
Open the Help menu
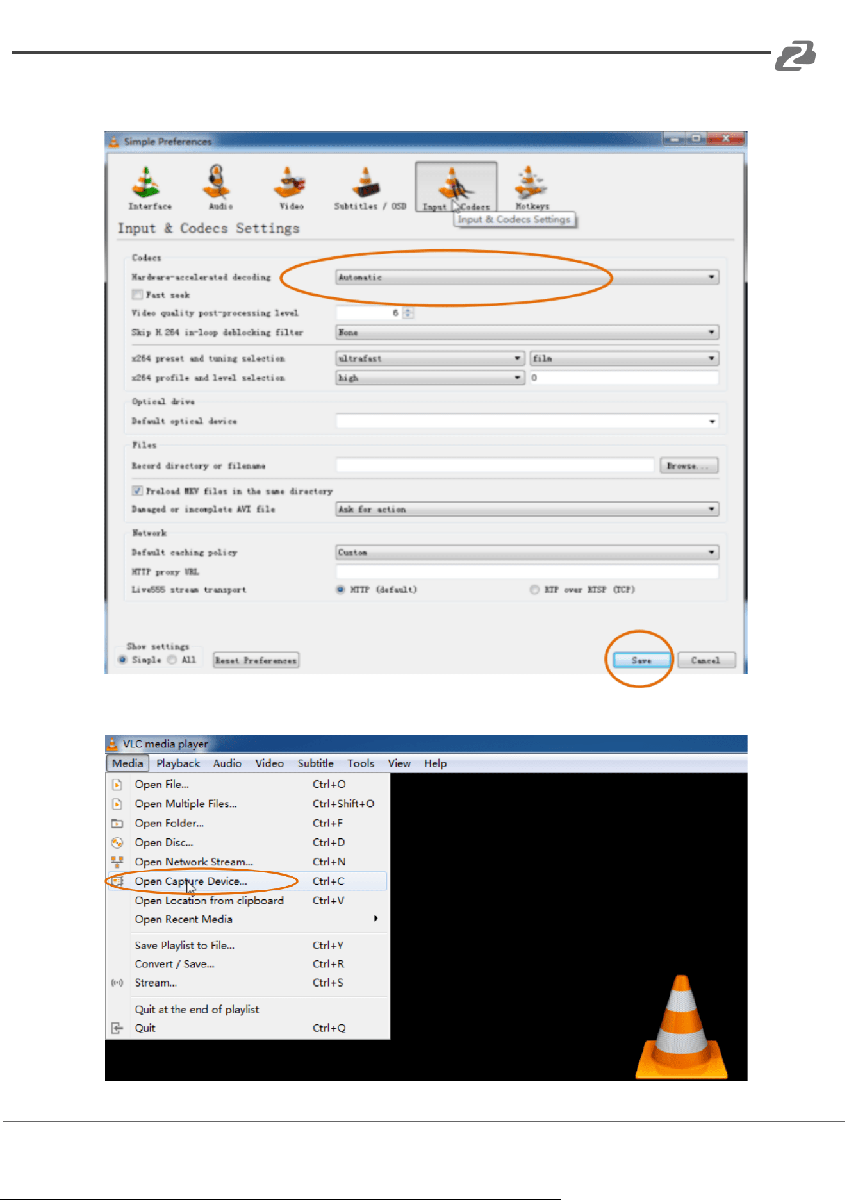[435, 763]
